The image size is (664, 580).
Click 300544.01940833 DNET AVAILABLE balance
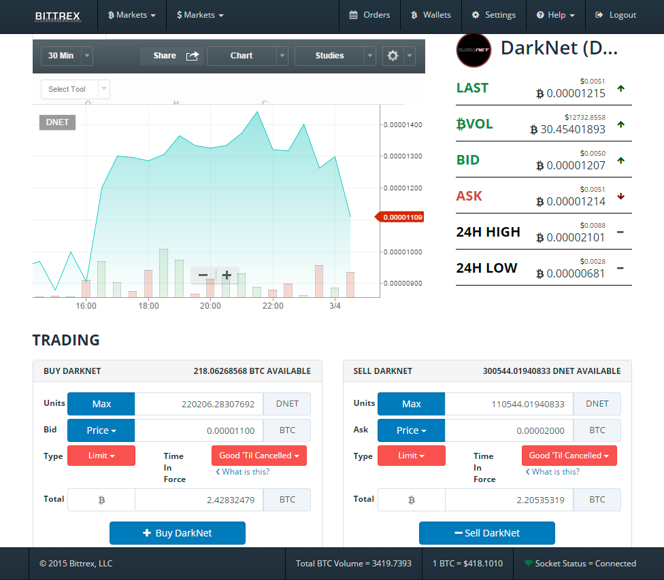[552, 371]
